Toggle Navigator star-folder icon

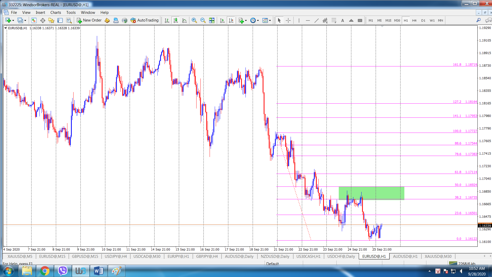[51, 20]
